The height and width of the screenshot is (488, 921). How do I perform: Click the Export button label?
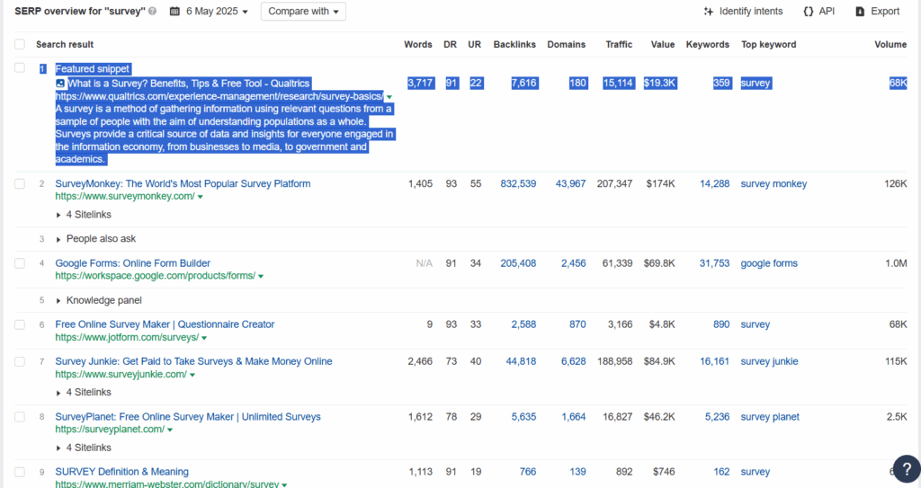pos(885,11)
